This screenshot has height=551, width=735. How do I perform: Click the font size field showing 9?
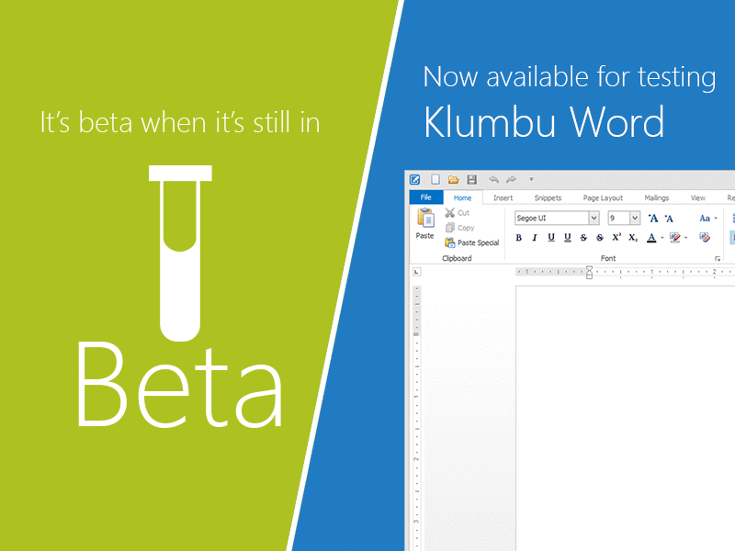click(618, 218)
